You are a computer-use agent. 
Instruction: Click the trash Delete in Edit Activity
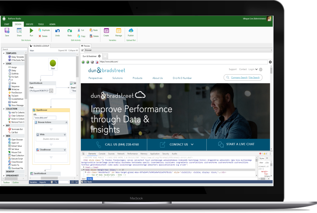click(91, 36)
